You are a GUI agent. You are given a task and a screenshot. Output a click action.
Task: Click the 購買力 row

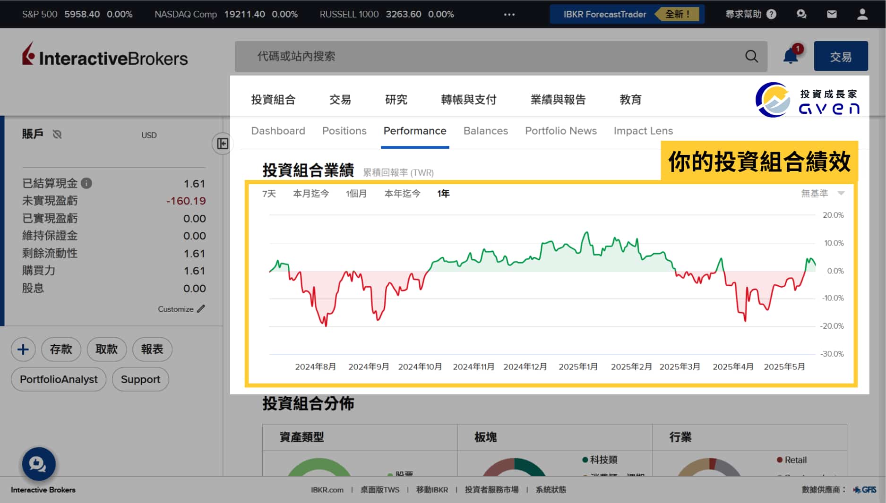(113, 271)
